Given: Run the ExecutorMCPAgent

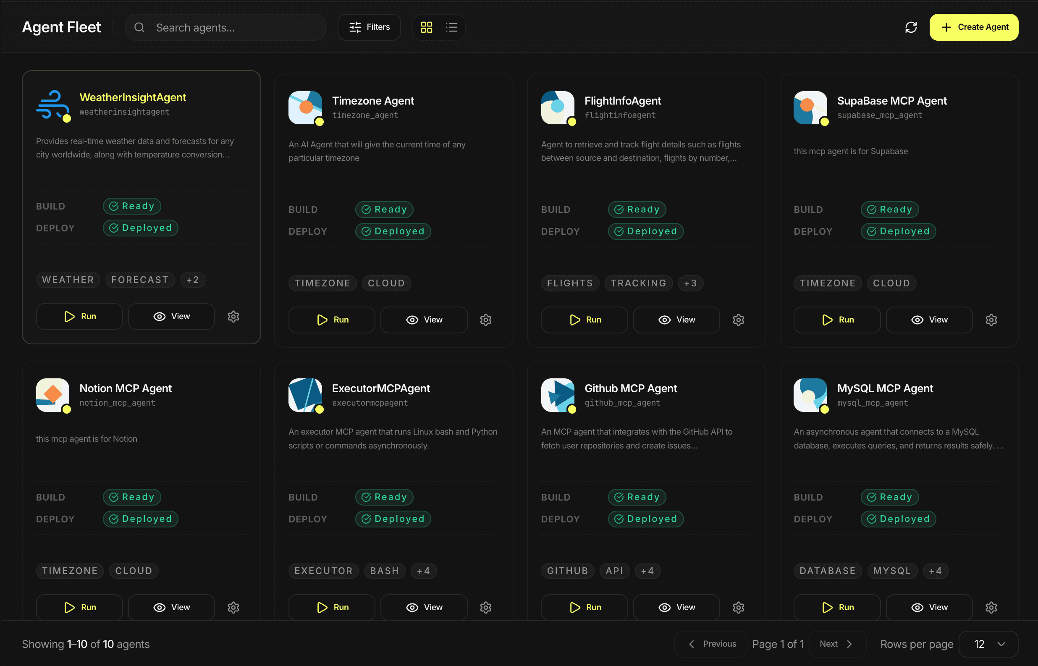Looking at the screenshot, I should (x=332, y=608).
